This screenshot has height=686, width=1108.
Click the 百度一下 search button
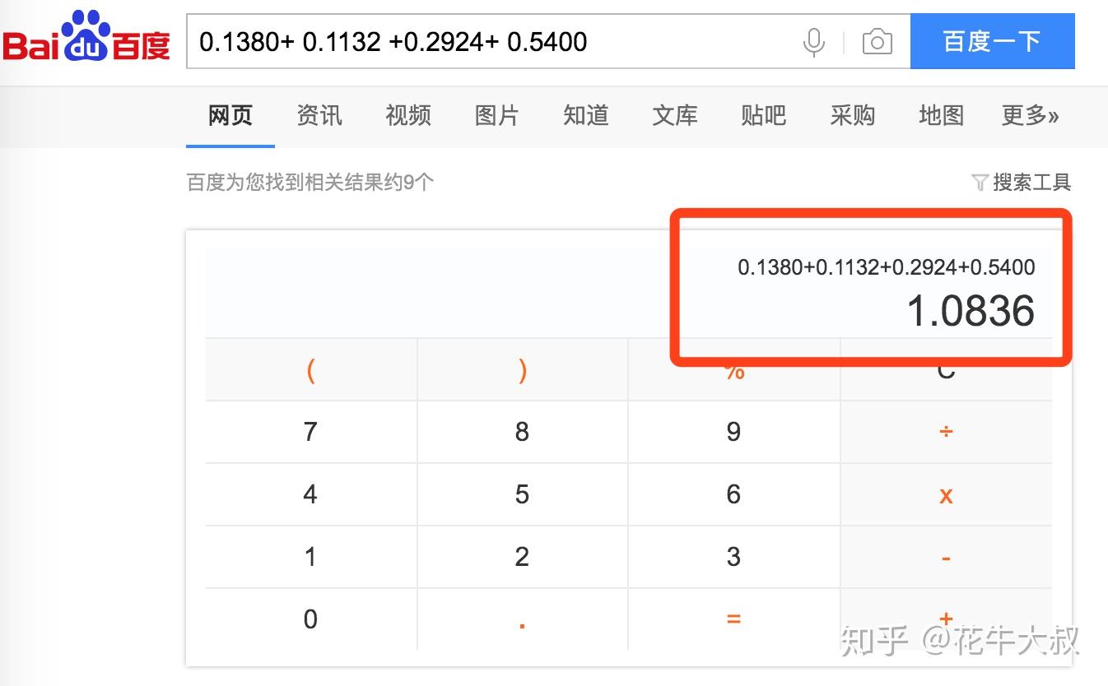pos(992,41)
